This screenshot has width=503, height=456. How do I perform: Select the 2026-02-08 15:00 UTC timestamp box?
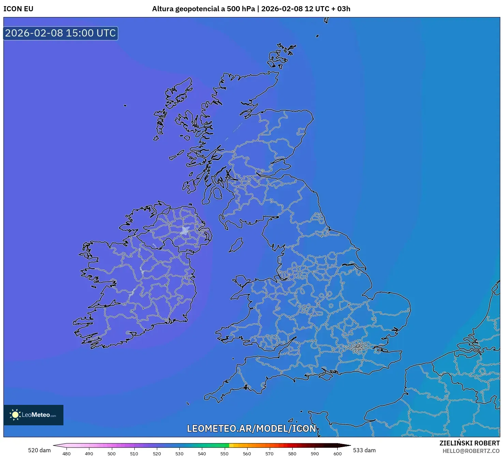point(61,33)
